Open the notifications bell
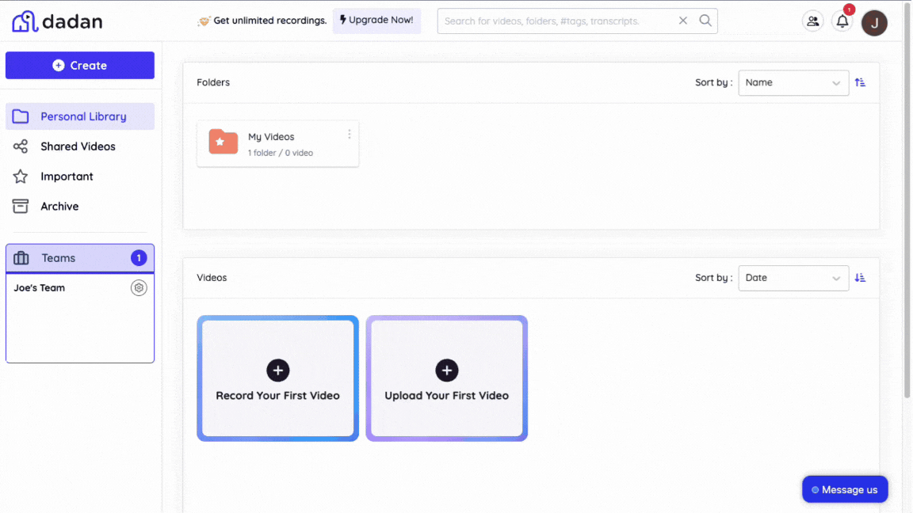Viewport: 913px width, 513px height. tap(842, 21)
